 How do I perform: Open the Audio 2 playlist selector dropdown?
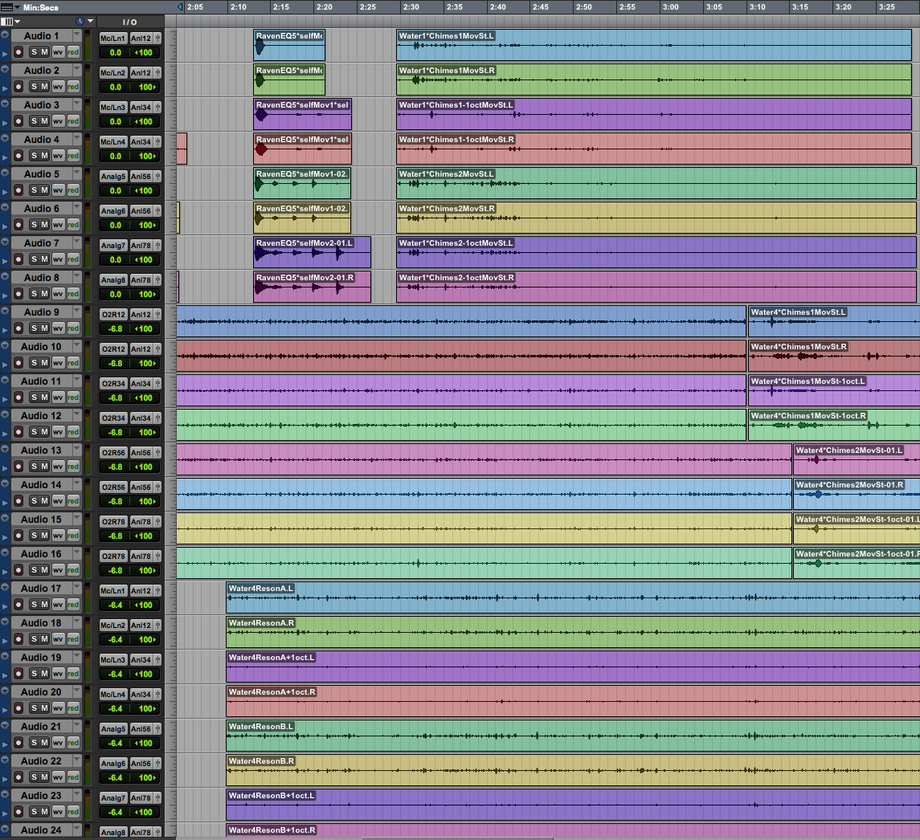click(77, 71)
